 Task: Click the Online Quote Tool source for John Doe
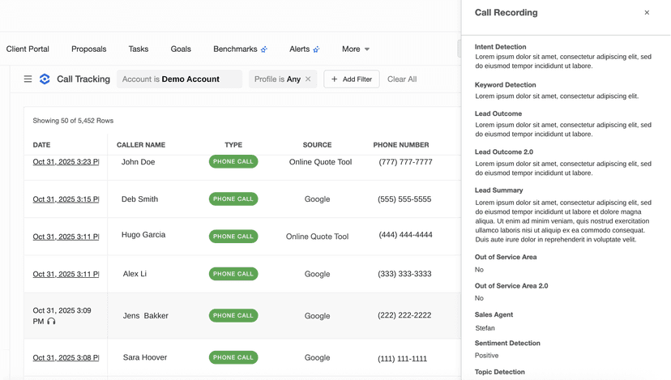point(321,162)
